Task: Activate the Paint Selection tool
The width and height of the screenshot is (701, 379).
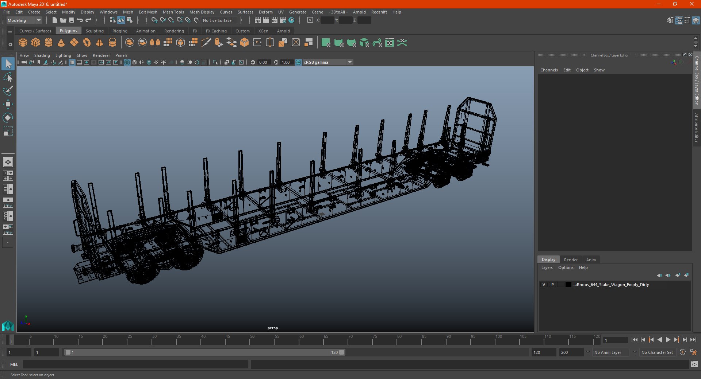Action: [8, 91]
